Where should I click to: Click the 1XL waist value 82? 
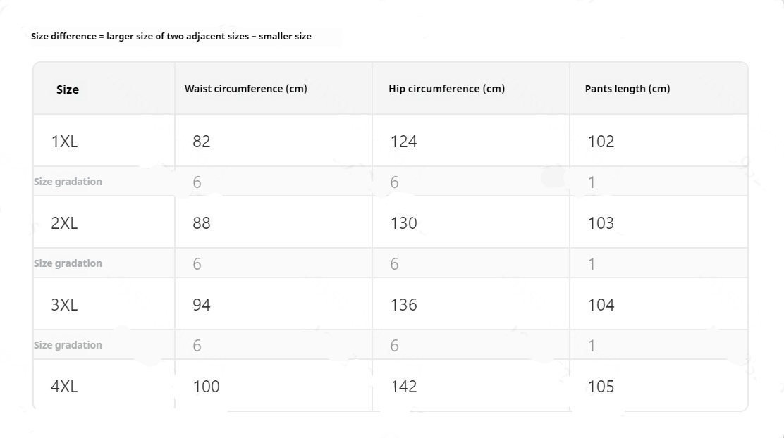[202, 142]
